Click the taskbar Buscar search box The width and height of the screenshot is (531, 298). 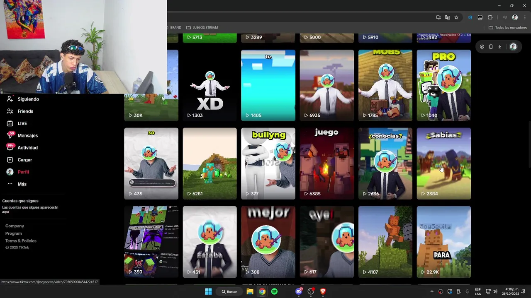(x=229, y=291)
